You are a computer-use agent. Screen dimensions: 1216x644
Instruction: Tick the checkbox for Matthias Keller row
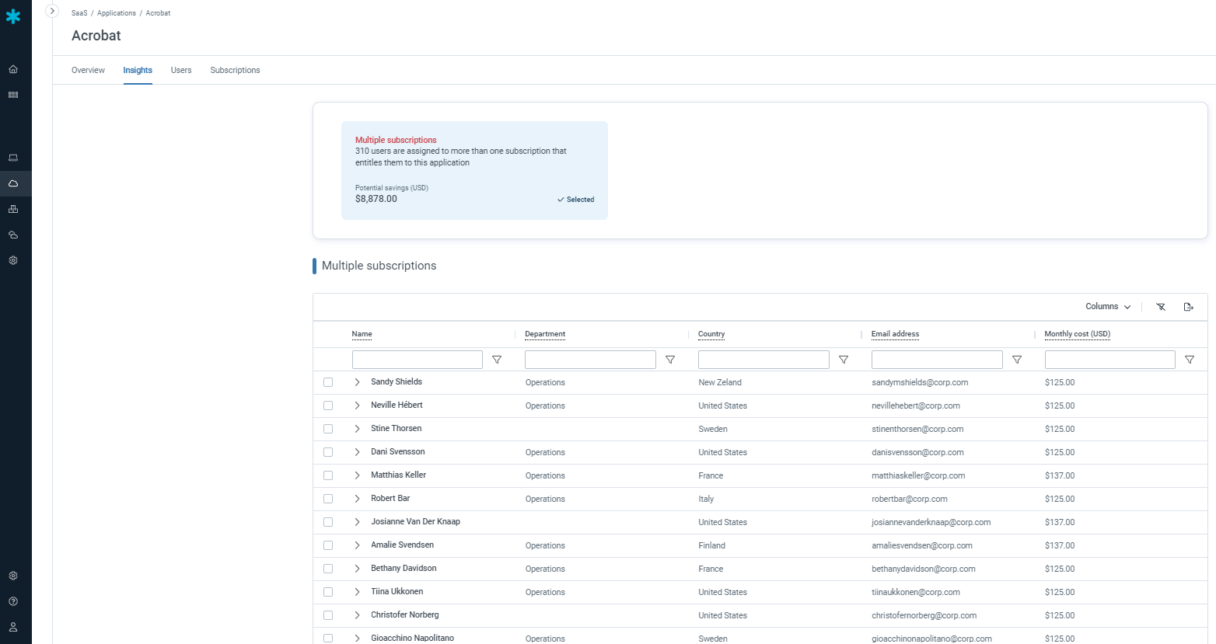click(x=328, y=475)
